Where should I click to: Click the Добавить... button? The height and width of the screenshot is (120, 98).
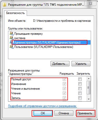click(x=60, y=64)
